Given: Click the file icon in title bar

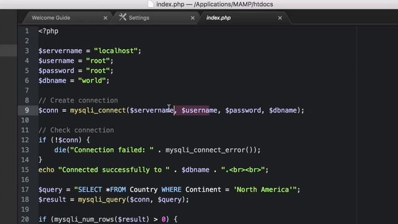Looking at the screenshot, I should click(150, 4).
